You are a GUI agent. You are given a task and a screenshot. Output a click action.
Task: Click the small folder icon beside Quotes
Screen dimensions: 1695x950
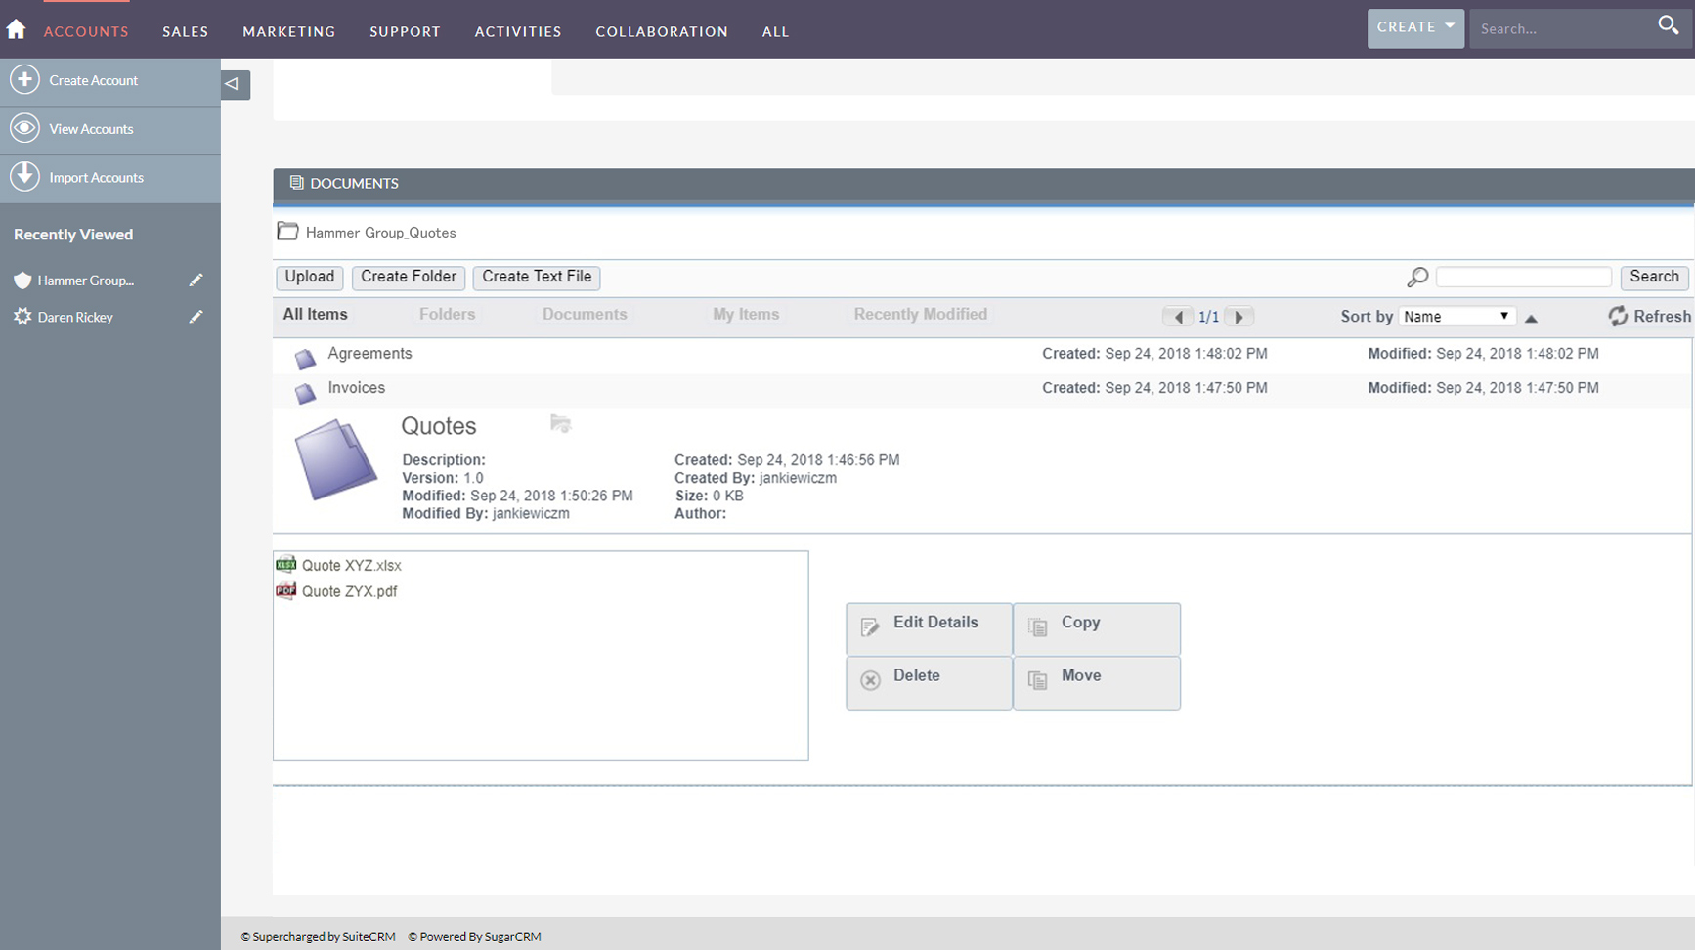(x=560, y=423)
